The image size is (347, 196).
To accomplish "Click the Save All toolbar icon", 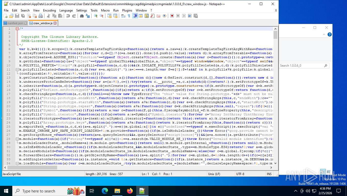I will pyautogui.click(x=23, y=16).
